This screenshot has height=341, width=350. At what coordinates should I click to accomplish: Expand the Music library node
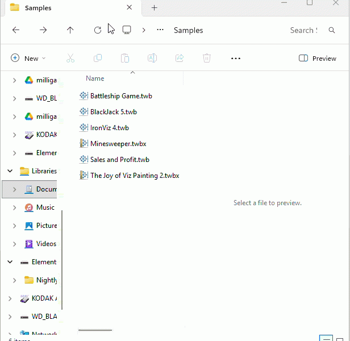point(15,207)
